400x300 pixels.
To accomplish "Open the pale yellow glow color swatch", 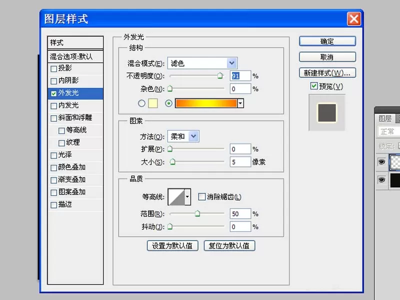I will click(153, 103).
